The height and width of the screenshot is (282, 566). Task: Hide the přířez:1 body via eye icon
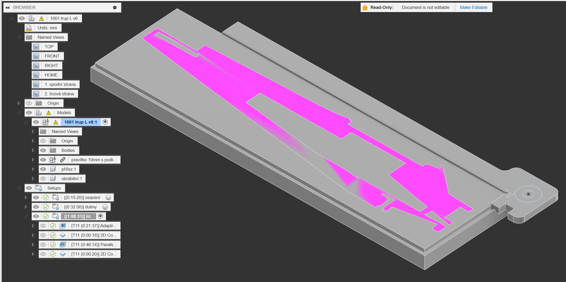[x=43, y=169]
